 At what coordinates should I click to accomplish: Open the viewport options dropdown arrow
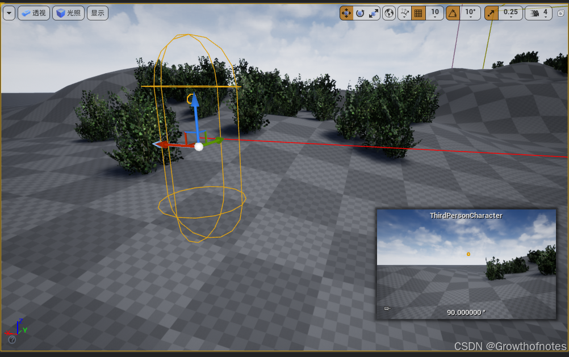[x=9, y=13]
